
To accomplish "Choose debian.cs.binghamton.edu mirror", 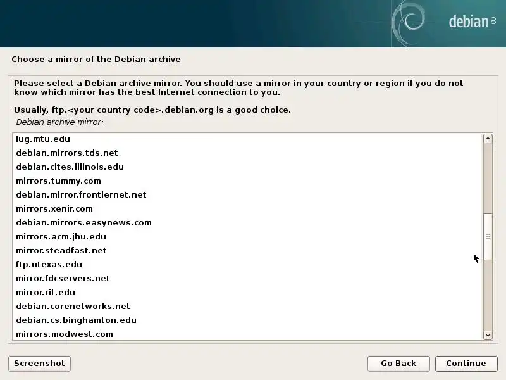I will 247,320.
